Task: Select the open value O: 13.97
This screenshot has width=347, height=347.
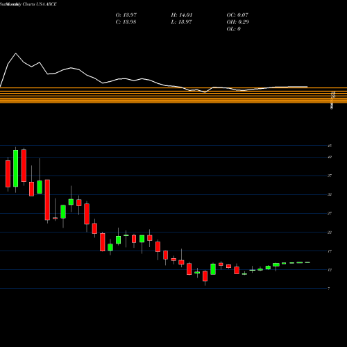Action: point(126,15)
